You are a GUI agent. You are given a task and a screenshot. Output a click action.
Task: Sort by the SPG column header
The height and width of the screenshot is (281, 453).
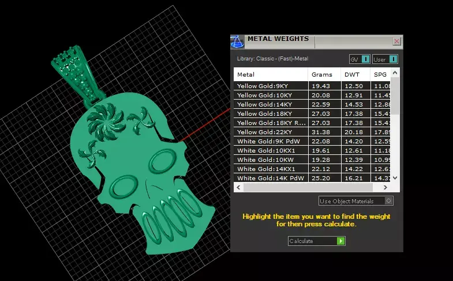tap(380, 75)
